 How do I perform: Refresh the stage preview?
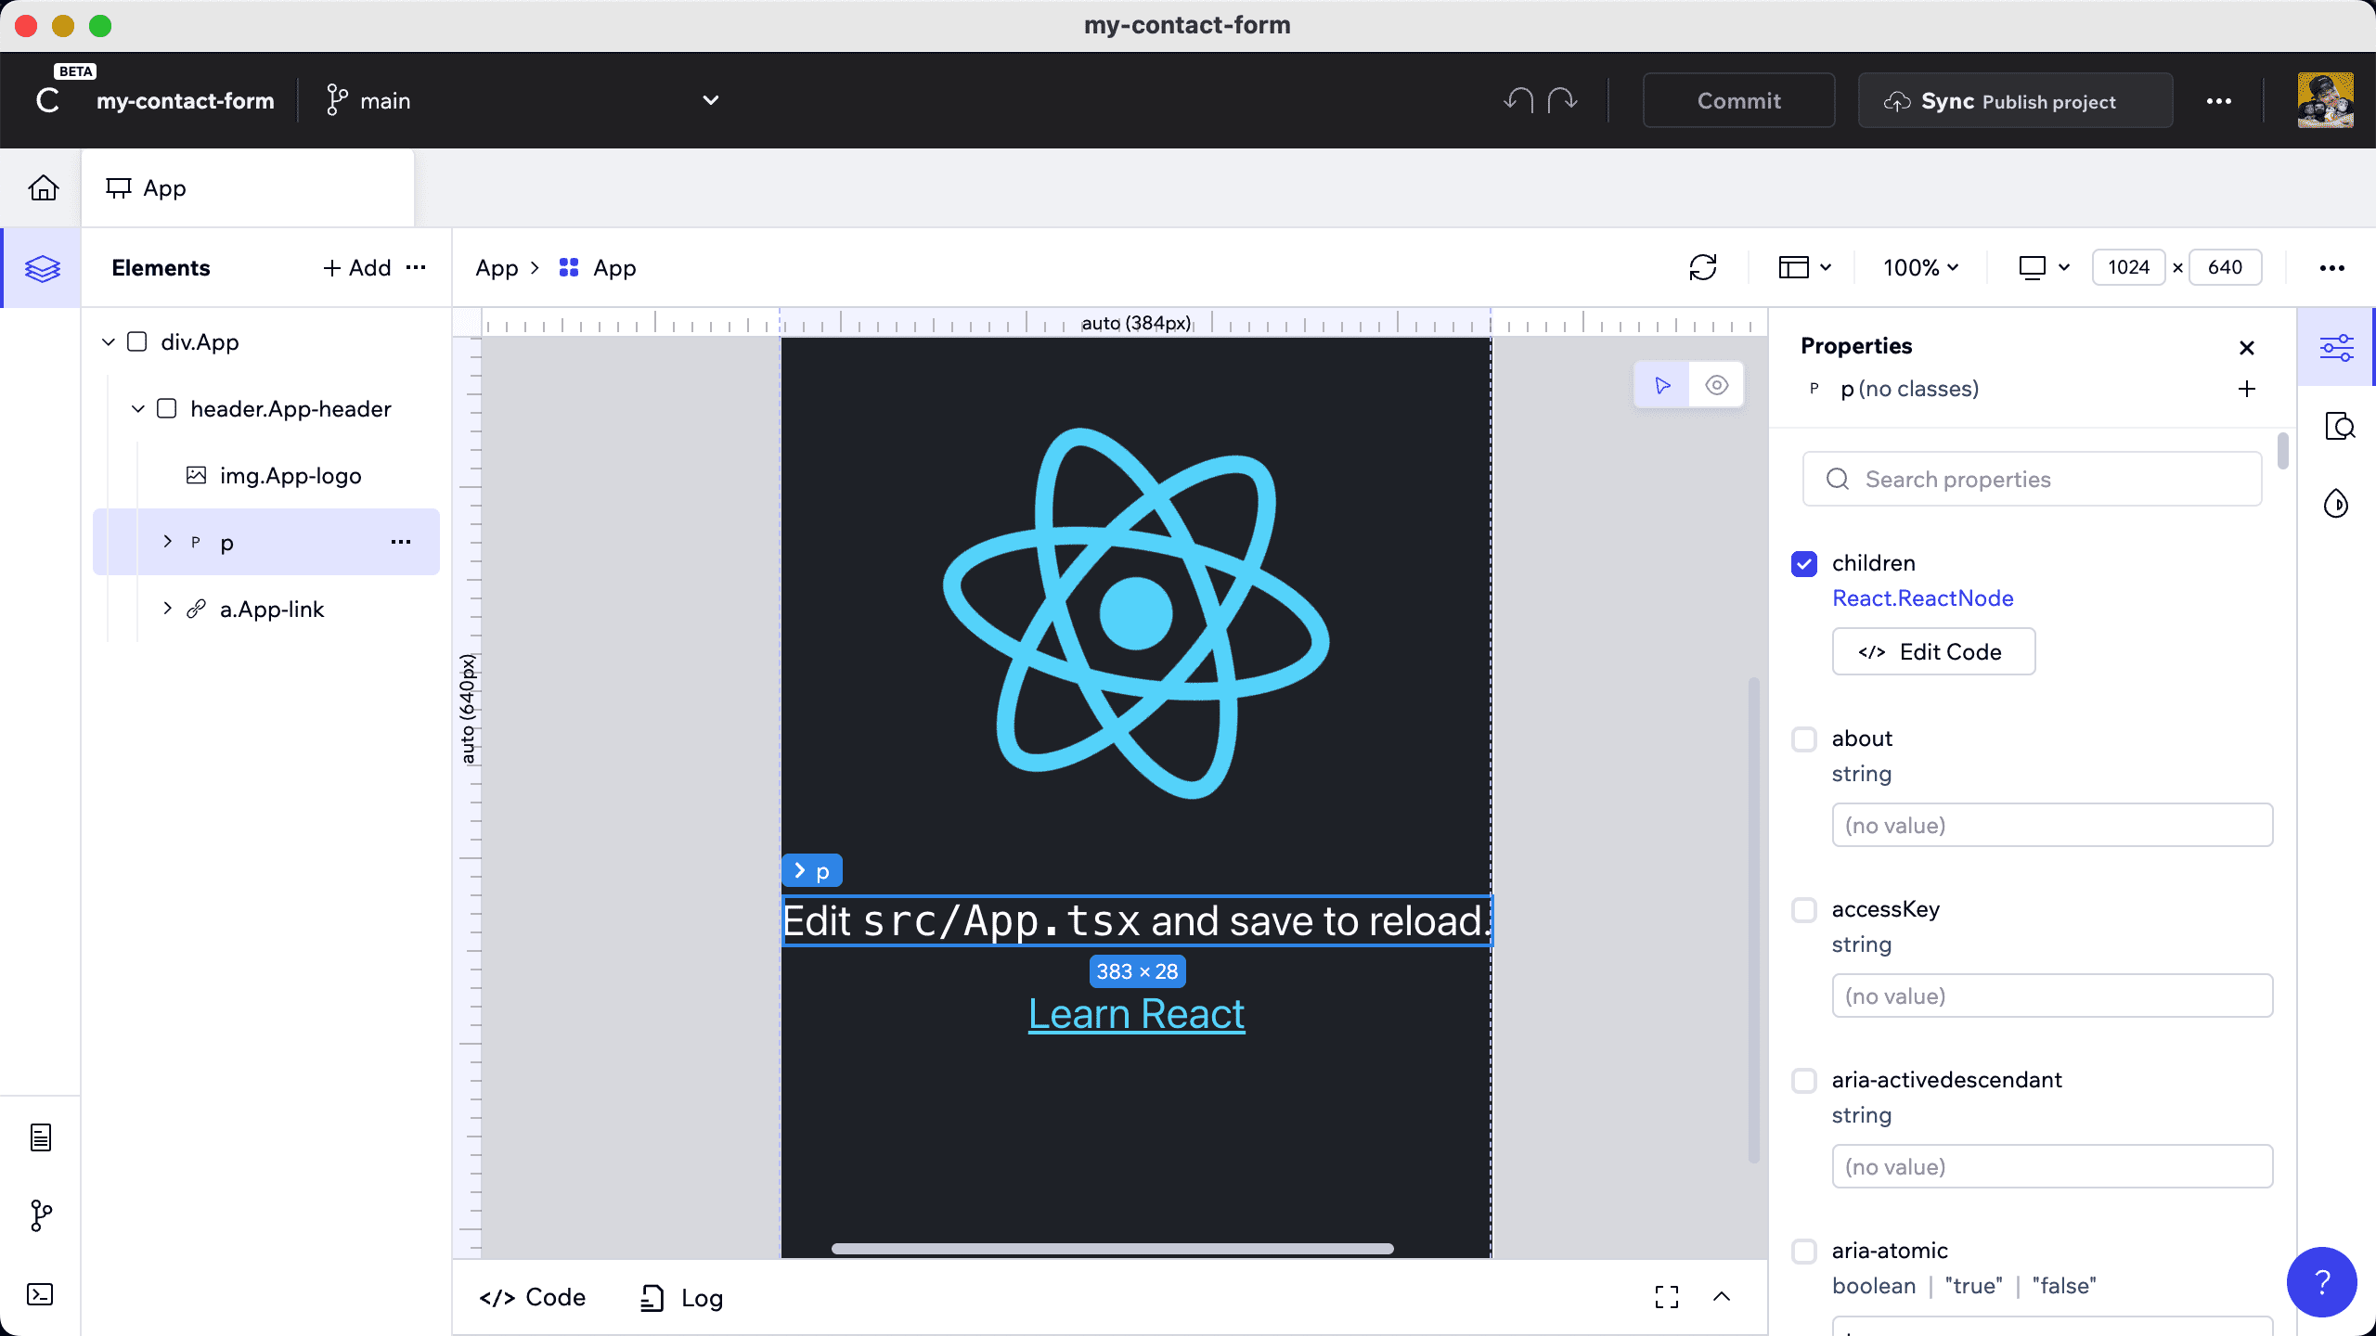(x=1703, y=268)
